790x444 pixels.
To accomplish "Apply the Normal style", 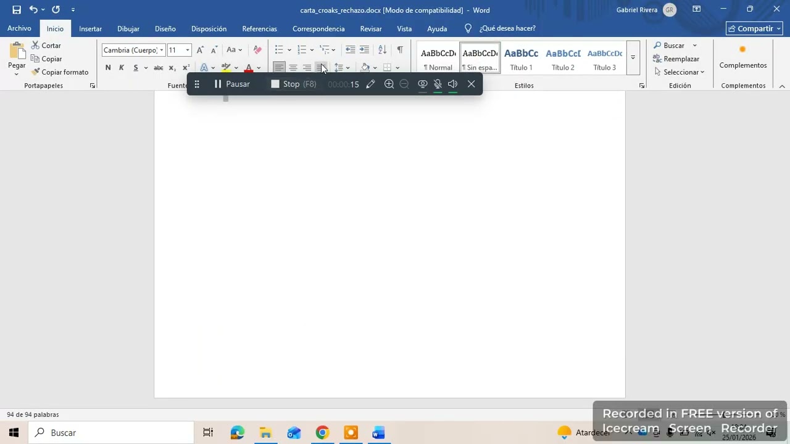I will (438, 57).
